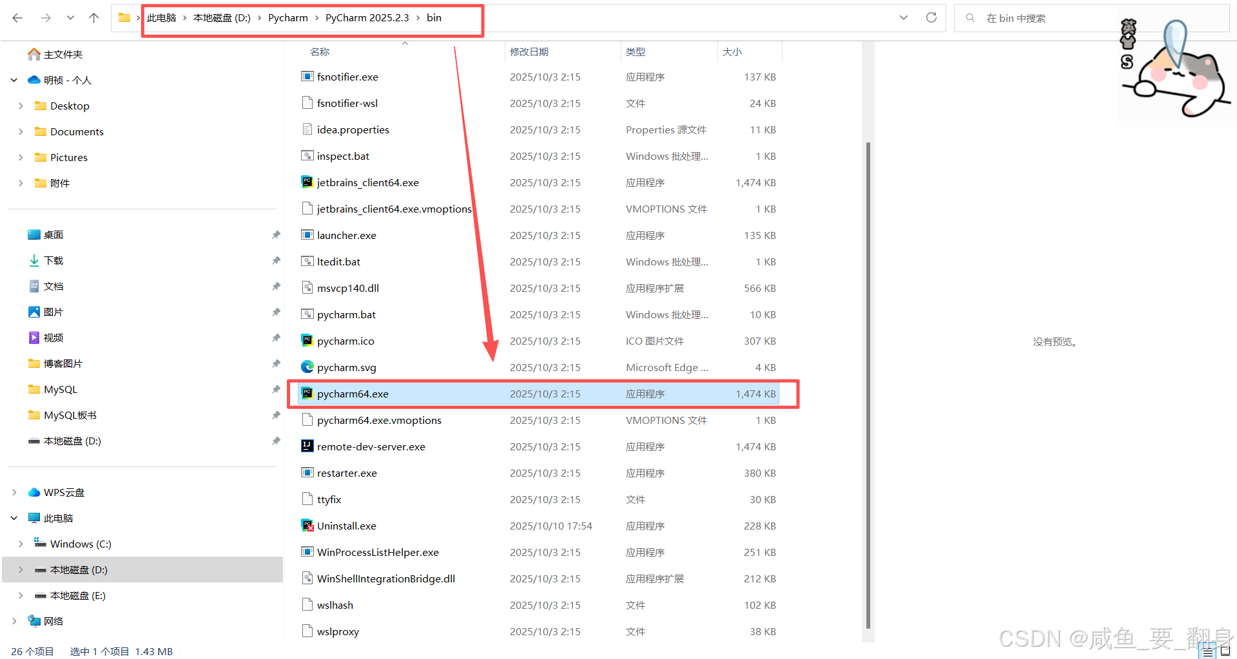1237x659 pixels.
Task: Select the pycharm.svg Edge icon
Action: [307, 367]
